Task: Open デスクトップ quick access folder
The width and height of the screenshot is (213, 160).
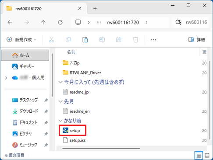Action: point(25,100)
